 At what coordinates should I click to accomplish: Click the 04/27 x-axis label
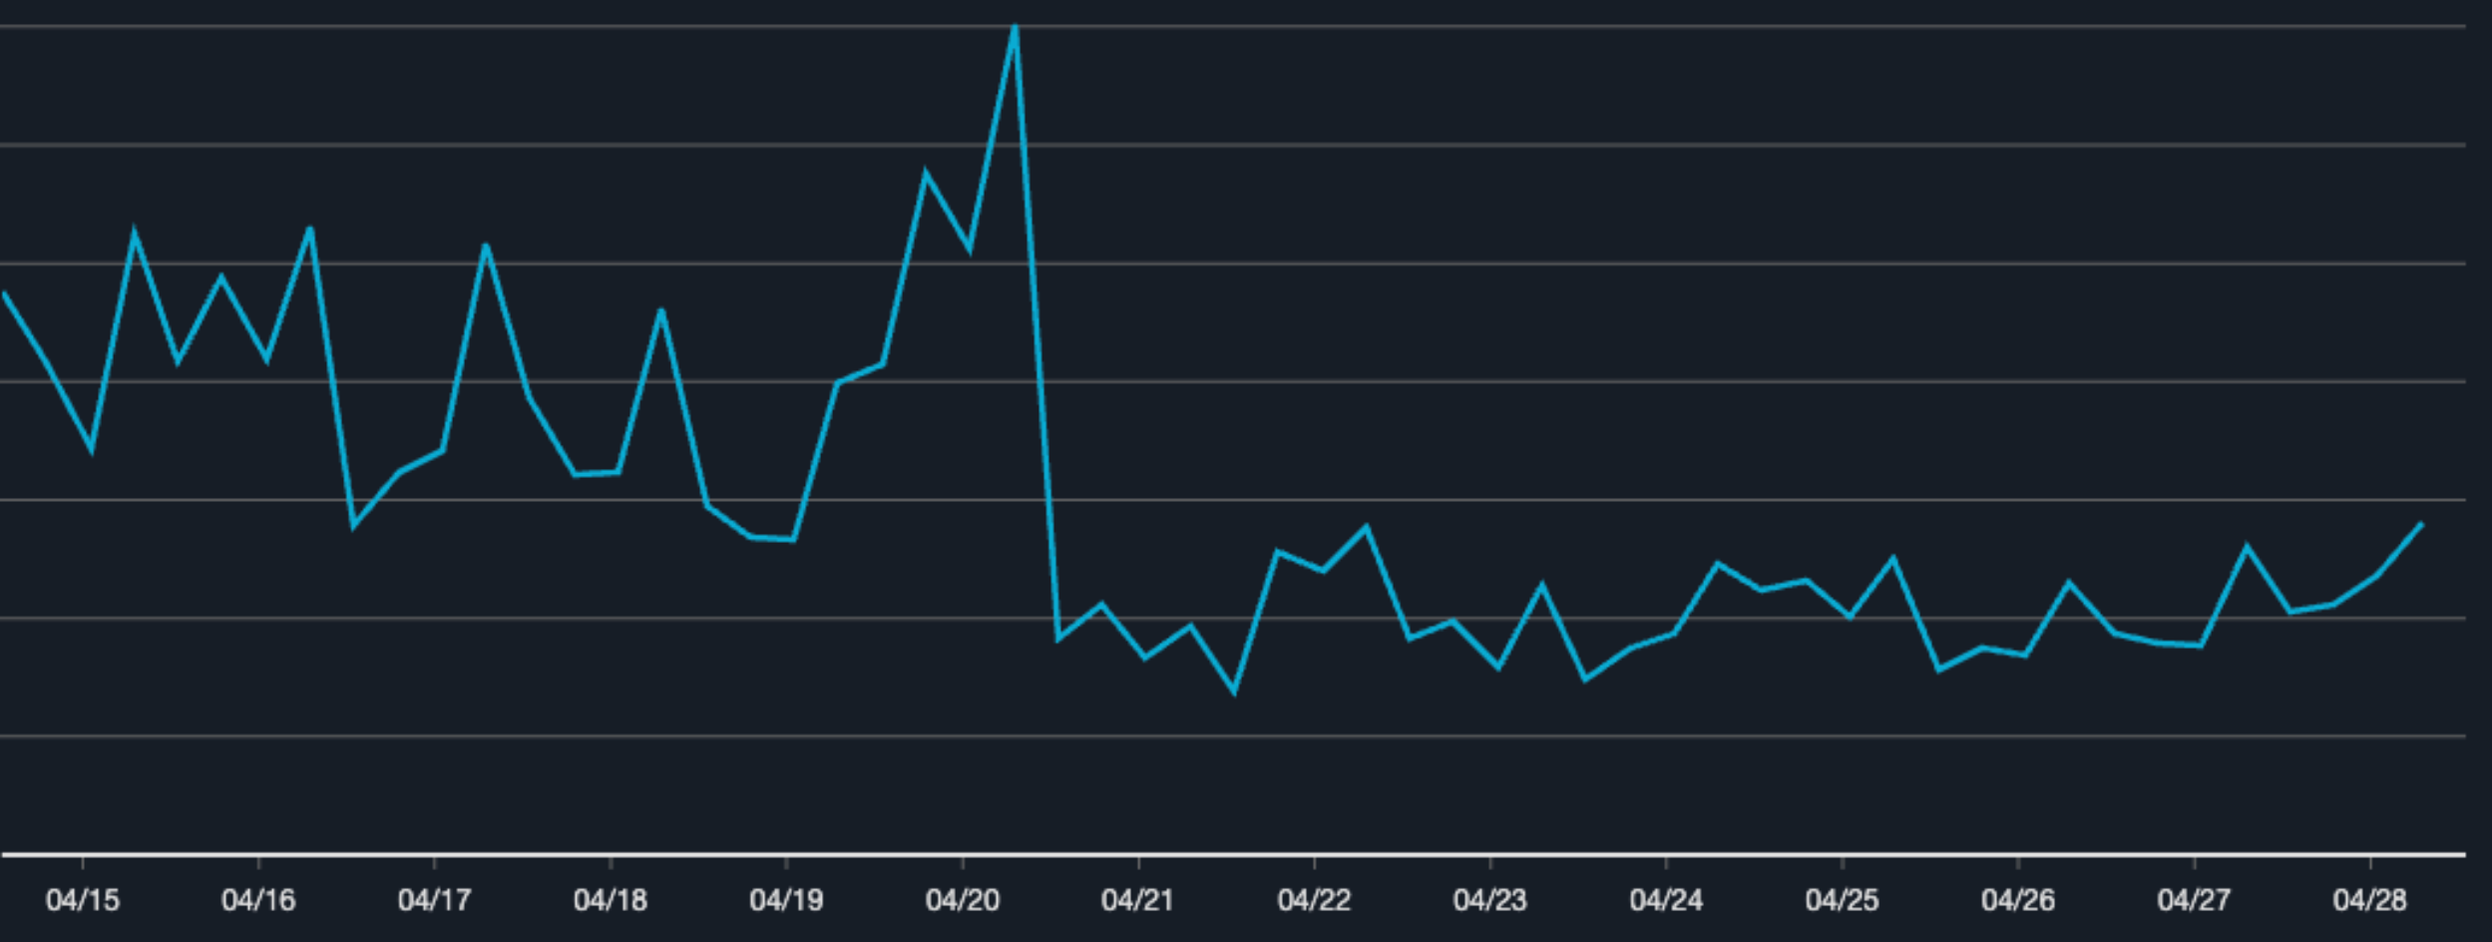[2194, 900]
